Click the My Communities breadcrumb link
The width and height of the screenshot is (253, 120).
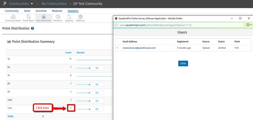(x=54, y=4)
